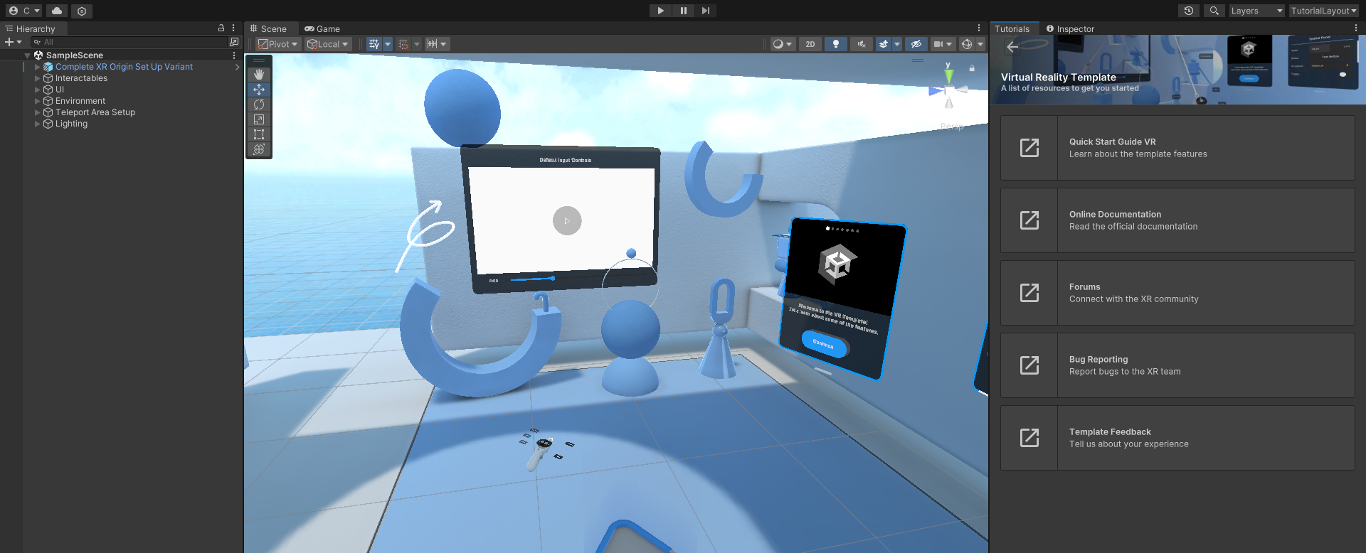Switch to the Inspector tab
The height and width of the screenshot is (553, 1366).
coord(1070,28)
